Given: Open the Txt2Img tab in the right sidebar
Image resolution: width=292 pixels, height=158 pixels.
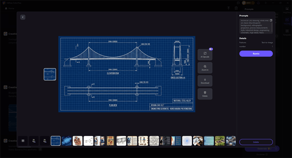Looking at the screenshot, I should tap(287, 22).
